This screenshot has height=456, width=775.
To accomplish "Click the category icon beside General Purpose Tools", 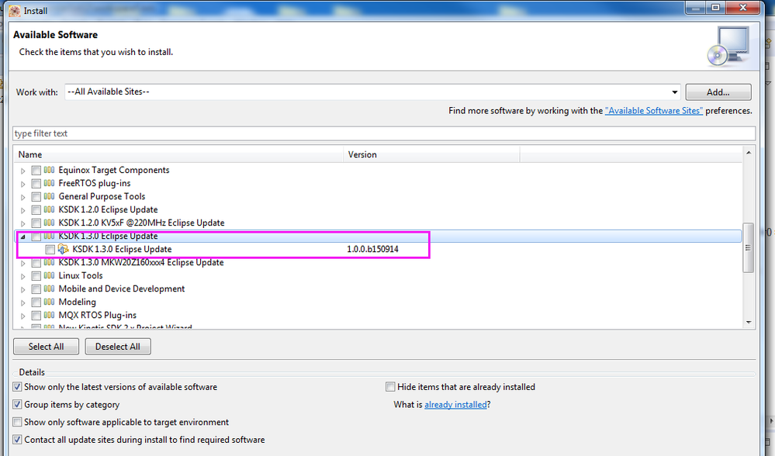I will (49, 197).
